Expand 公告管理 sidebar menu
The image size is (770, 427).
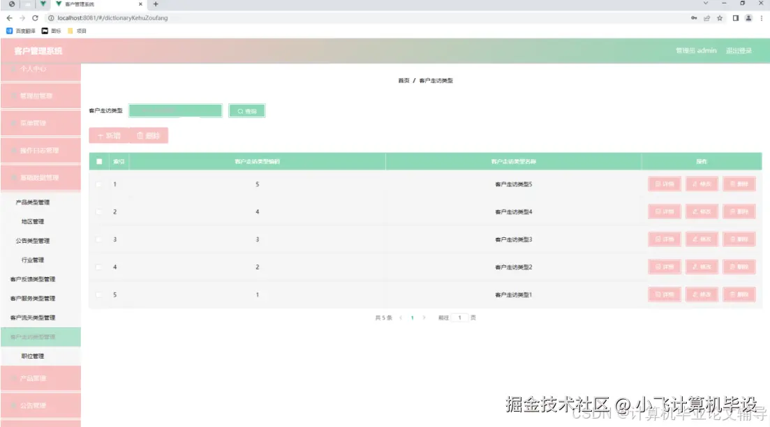click(x=40, y=405)
